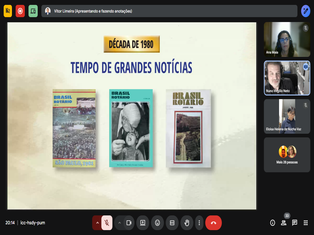Click the green companion device icon
The image size is (314, 235).
(x=33, y=11)
